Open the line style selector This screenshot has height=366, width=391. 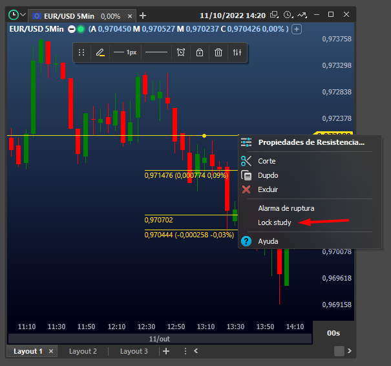(x=156, y=52)
